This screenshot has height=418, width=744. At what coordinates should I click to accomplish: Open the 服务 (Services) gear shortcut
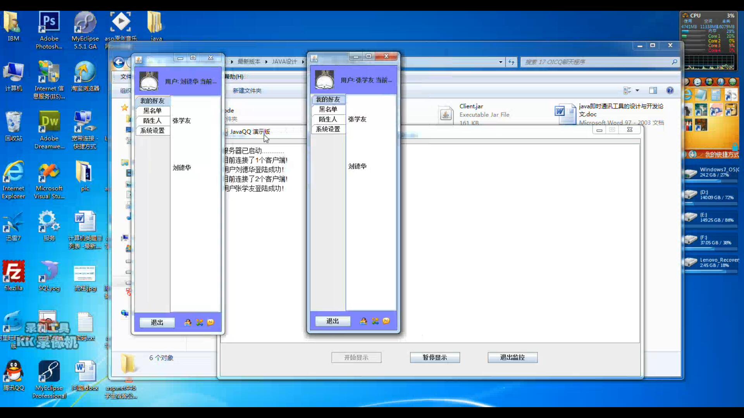coord(49,226)
